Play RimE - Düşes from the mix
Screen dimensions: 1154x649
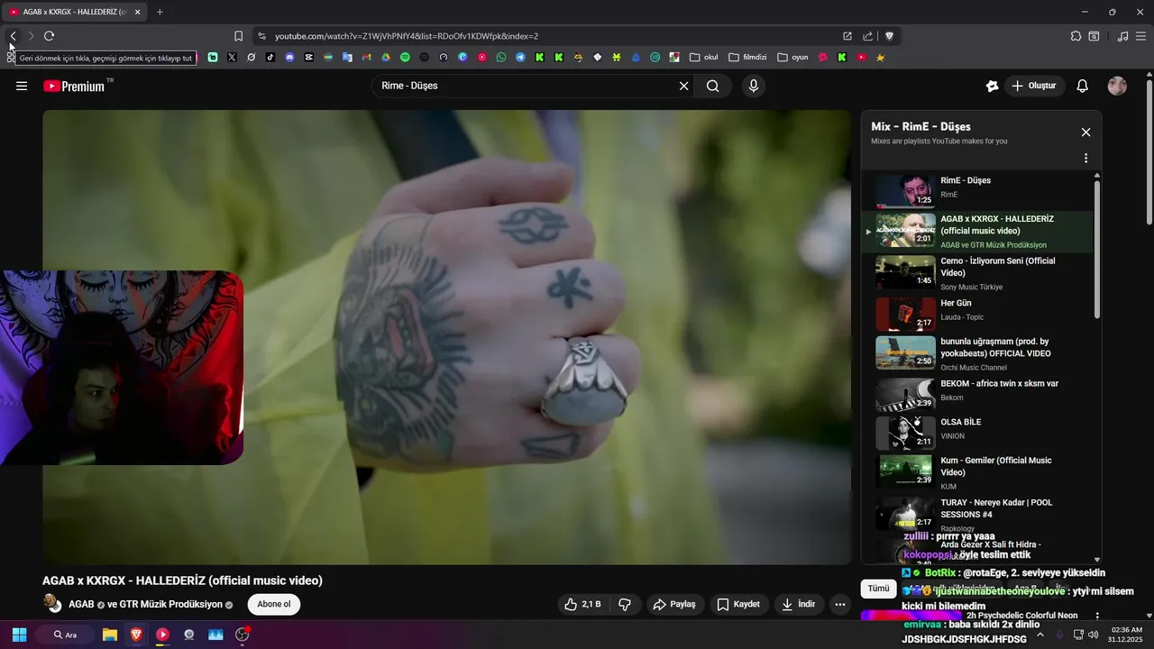(978, 189)
